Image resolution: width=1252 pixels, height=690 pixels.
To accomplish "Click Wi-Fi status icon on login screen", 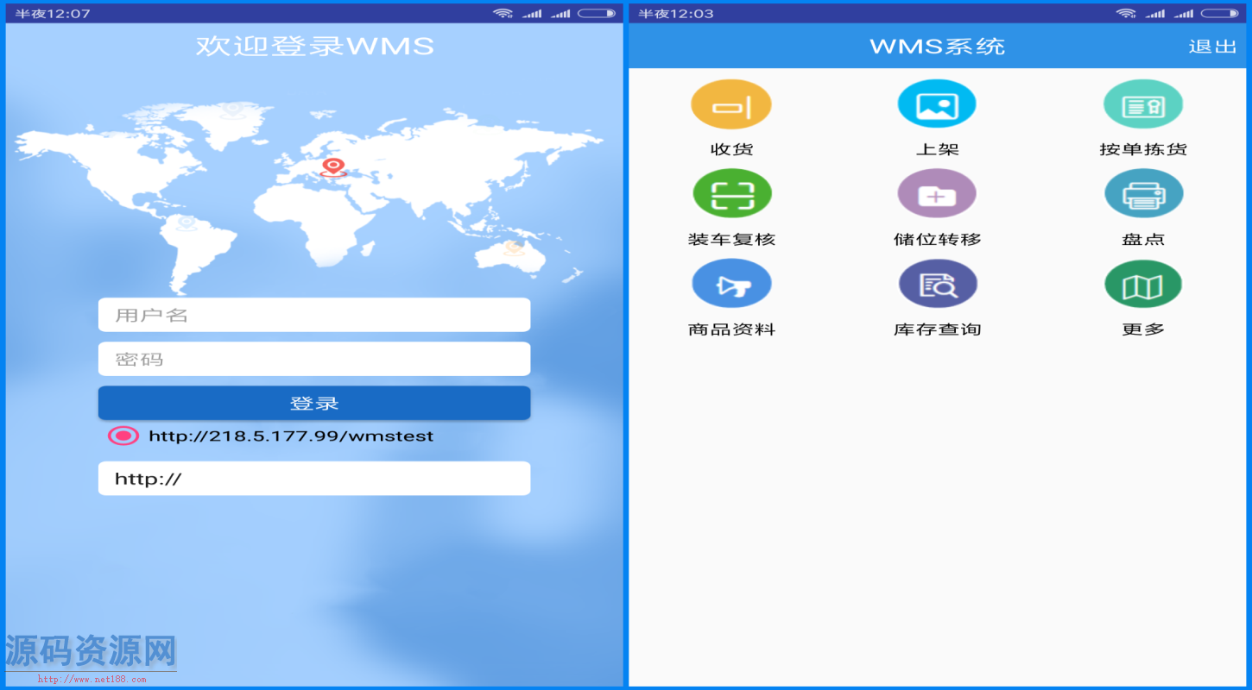I will pyautogui.click(x=503, y=13).
